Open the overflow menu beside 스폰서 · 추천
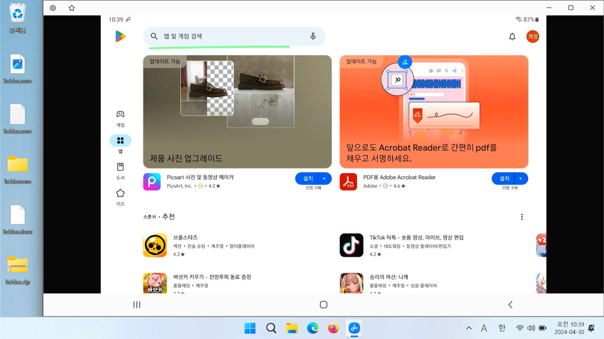 click(x=522, y=217)
